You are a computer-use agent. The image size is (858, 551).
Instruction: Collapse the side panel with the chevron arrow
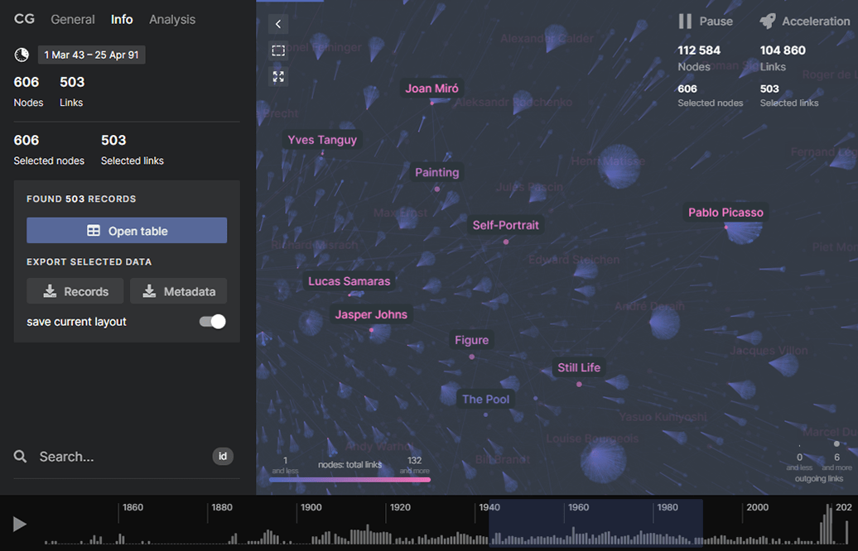(278, 25)
